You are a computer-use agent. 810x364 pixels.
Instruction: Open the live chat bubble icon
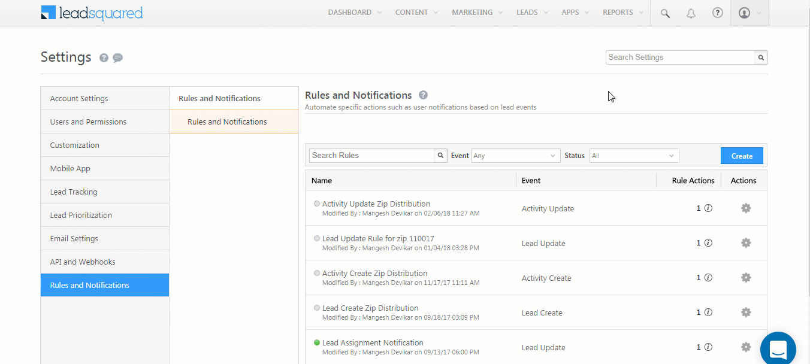(778, 348)
